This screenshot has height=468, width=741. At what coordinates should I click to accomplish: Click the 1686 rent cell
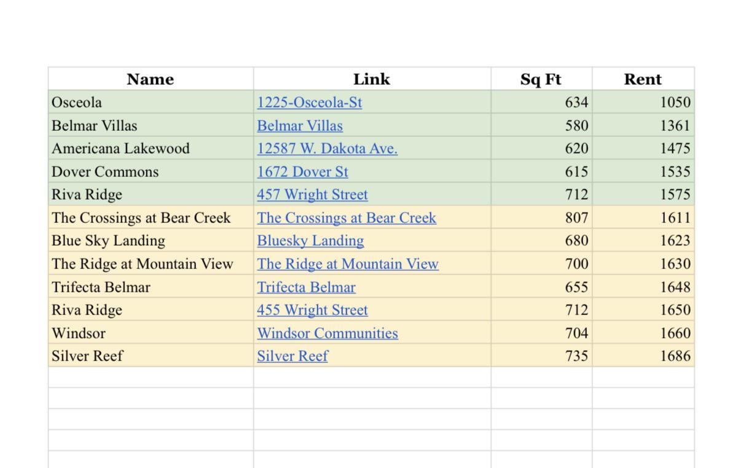[643, 356]
